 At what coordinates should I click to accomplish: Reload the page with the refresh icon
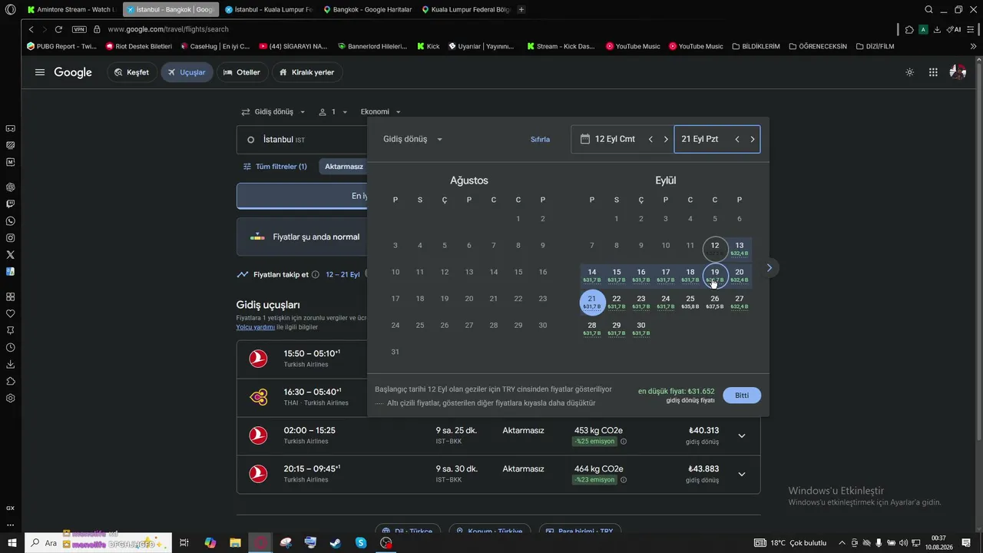(x=58, y=29)
